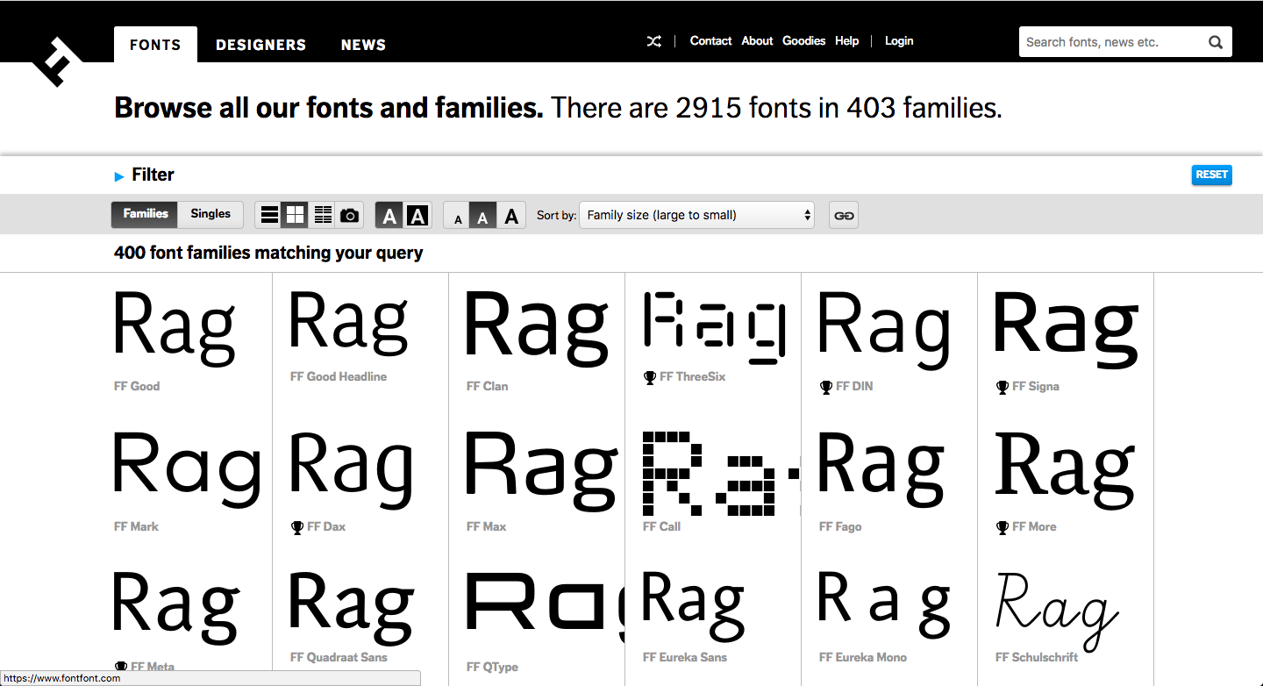
Task: Open FF Dax name link
Action: (326, 527)
